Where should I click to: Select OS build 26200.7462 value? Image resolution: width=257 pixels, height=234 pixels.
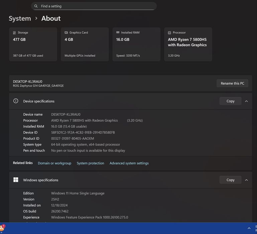[60, 211]
